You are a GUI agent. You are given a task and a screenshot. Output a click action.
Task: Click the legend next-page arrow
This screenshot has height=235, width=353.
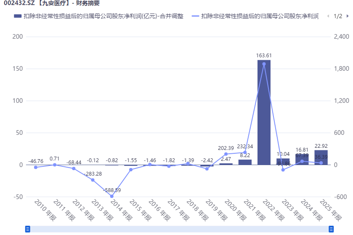click(x=348, y=16)
